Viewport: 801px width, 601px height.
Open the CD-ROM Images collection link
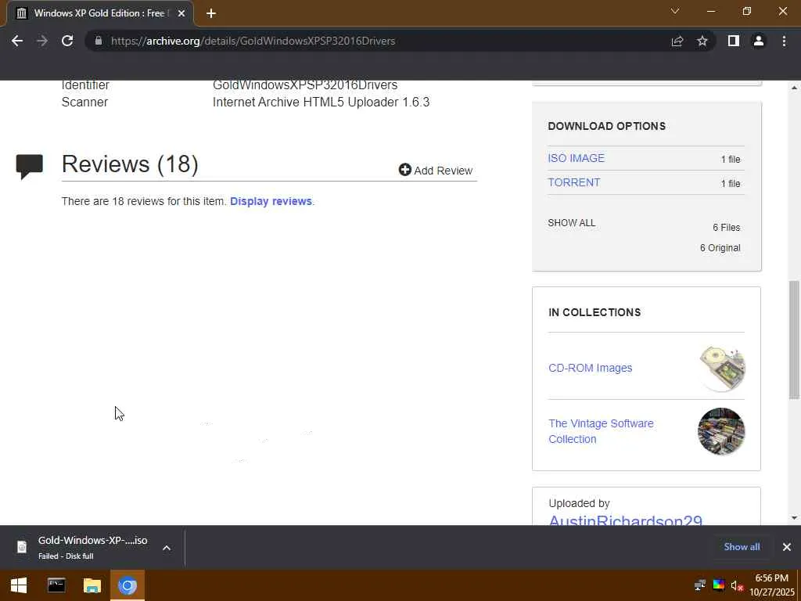pyautogui.click(x=590, y=368)
